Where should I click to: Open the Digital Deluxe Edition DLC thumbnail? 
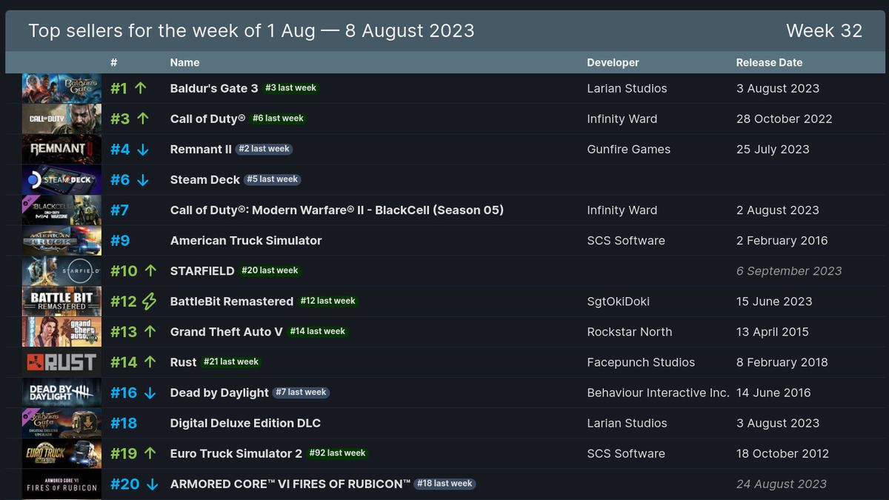pyautogui.click(x=61, y=423)
